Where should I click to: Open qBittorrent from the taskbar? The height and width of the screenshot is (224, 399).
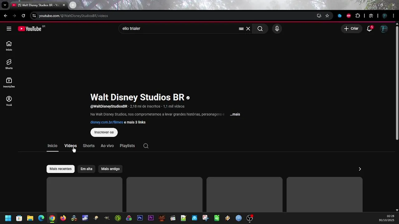coord(238,218)
